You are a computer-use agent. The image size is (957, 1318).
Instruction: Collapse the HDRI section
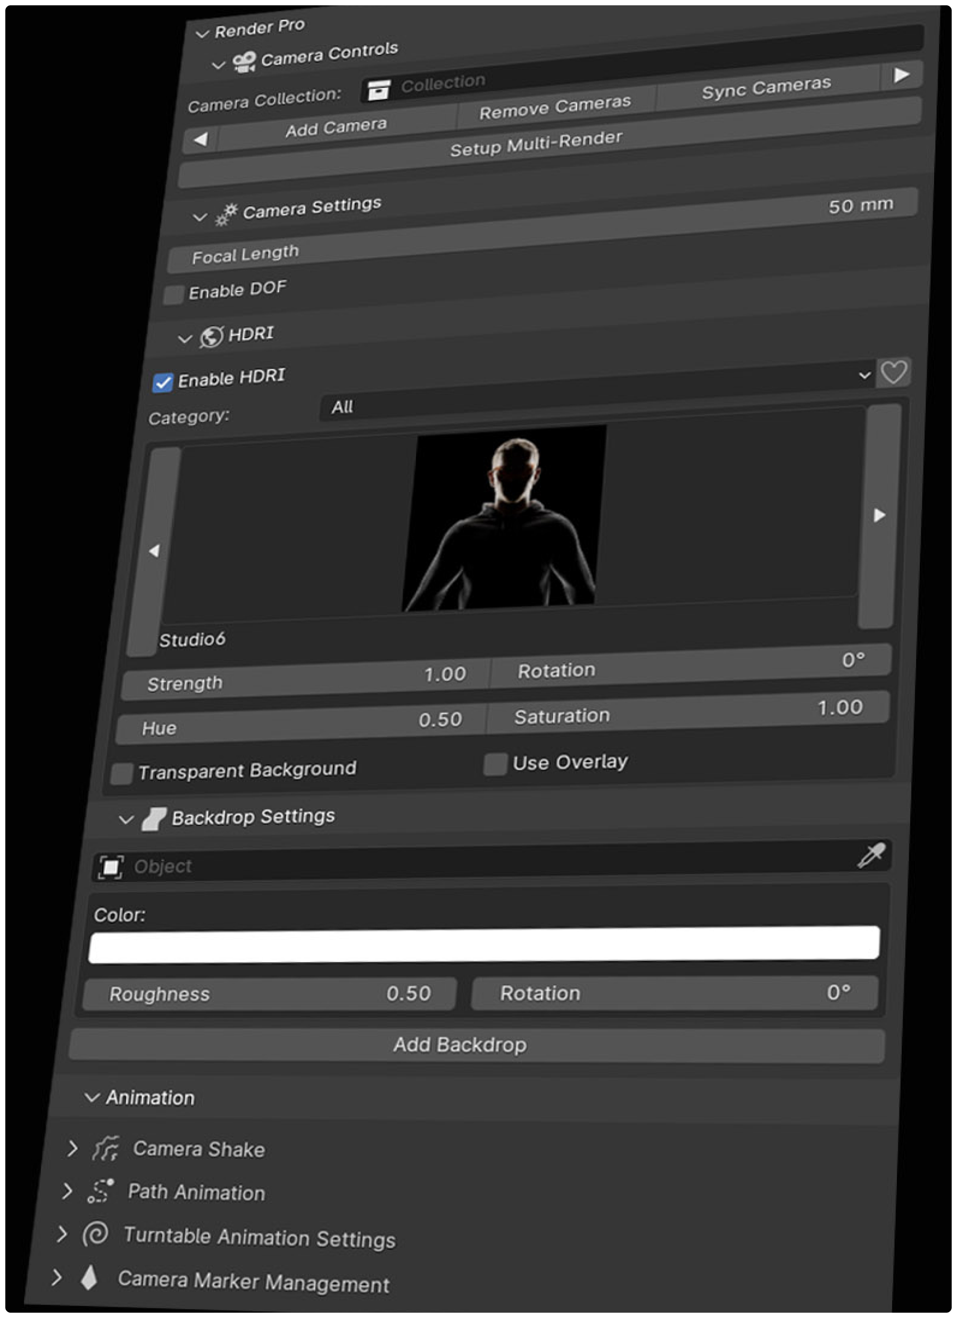(x=185, y=338)
